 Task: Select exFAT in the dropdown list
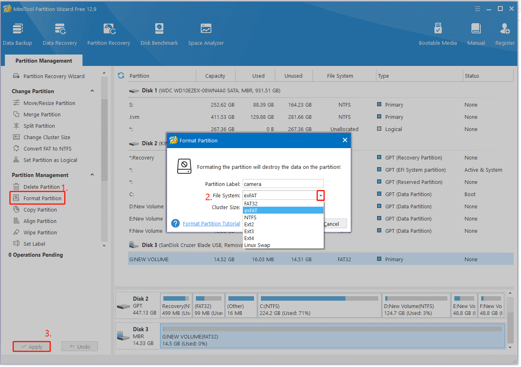pyautogui.click(x=283, y=210)
